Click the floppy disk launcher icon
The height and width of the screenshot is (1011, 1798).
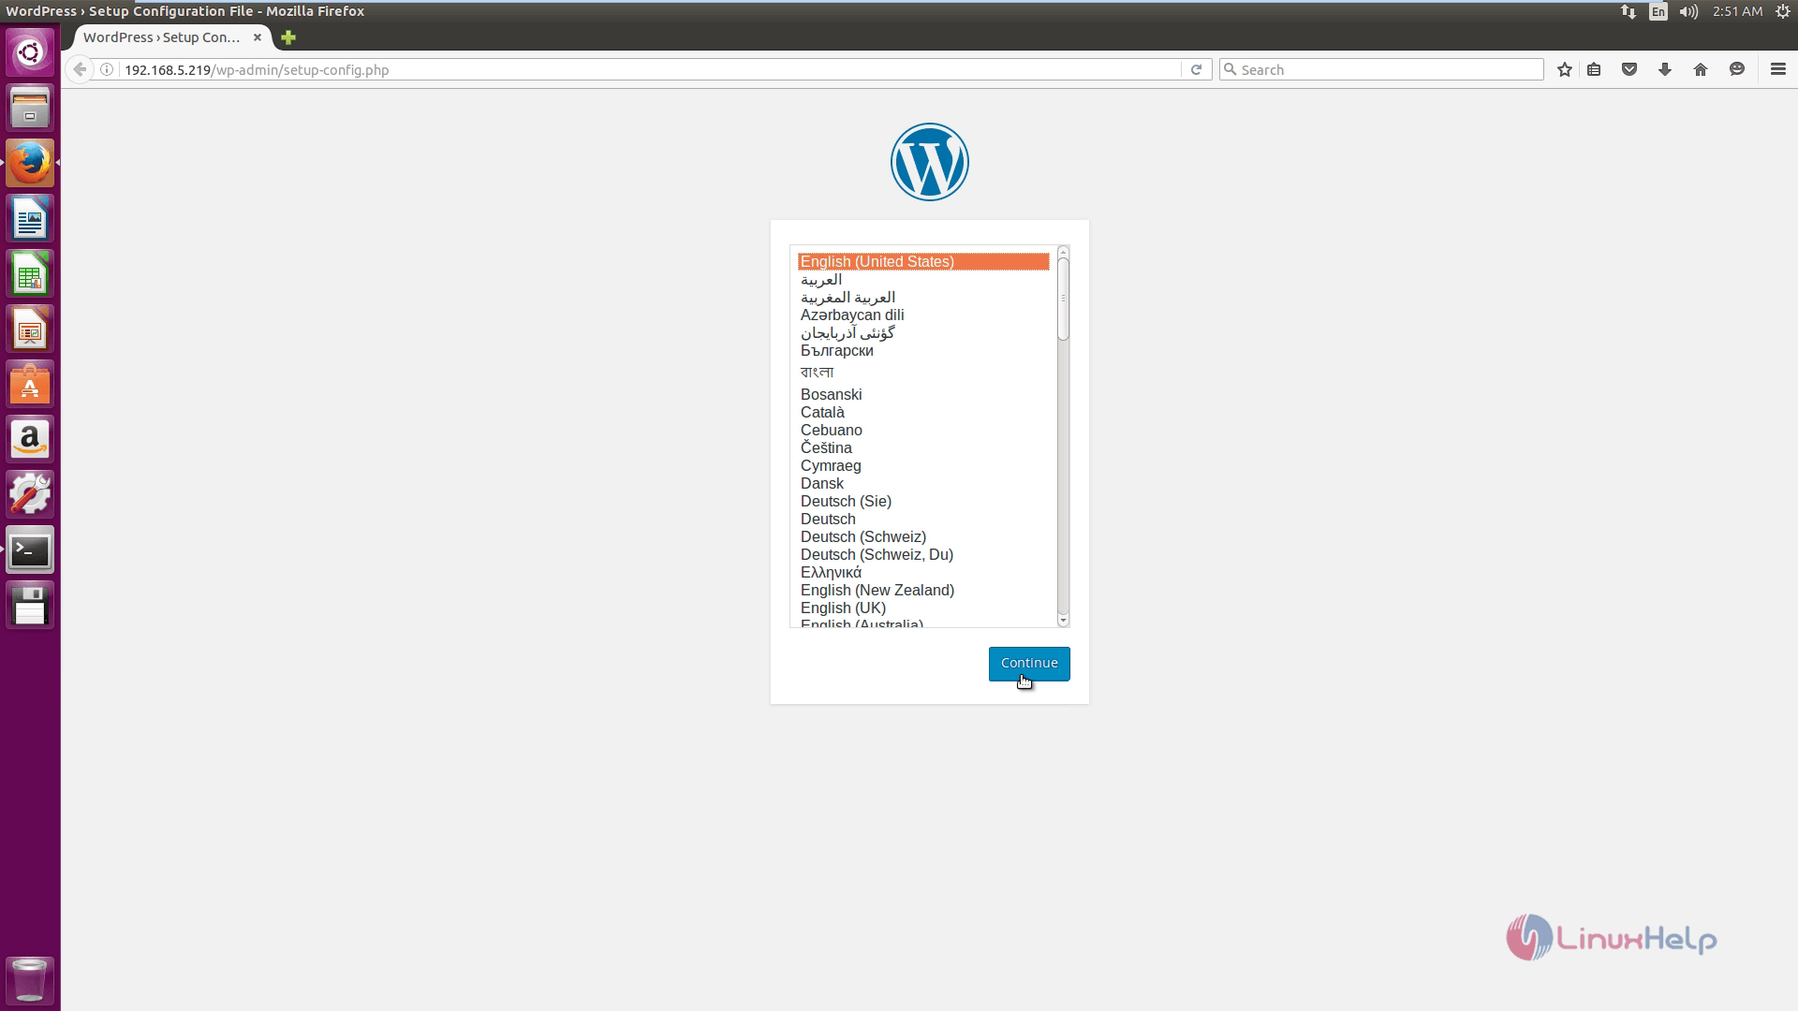[30, 606]
